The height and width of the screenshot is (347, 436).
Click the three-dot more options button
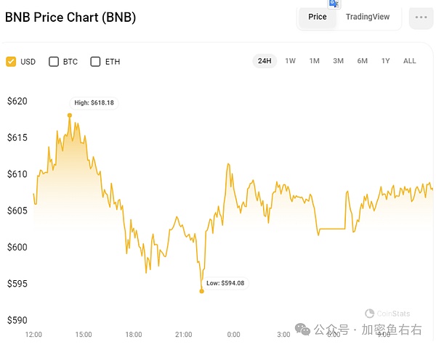click(x=421, y=17)
